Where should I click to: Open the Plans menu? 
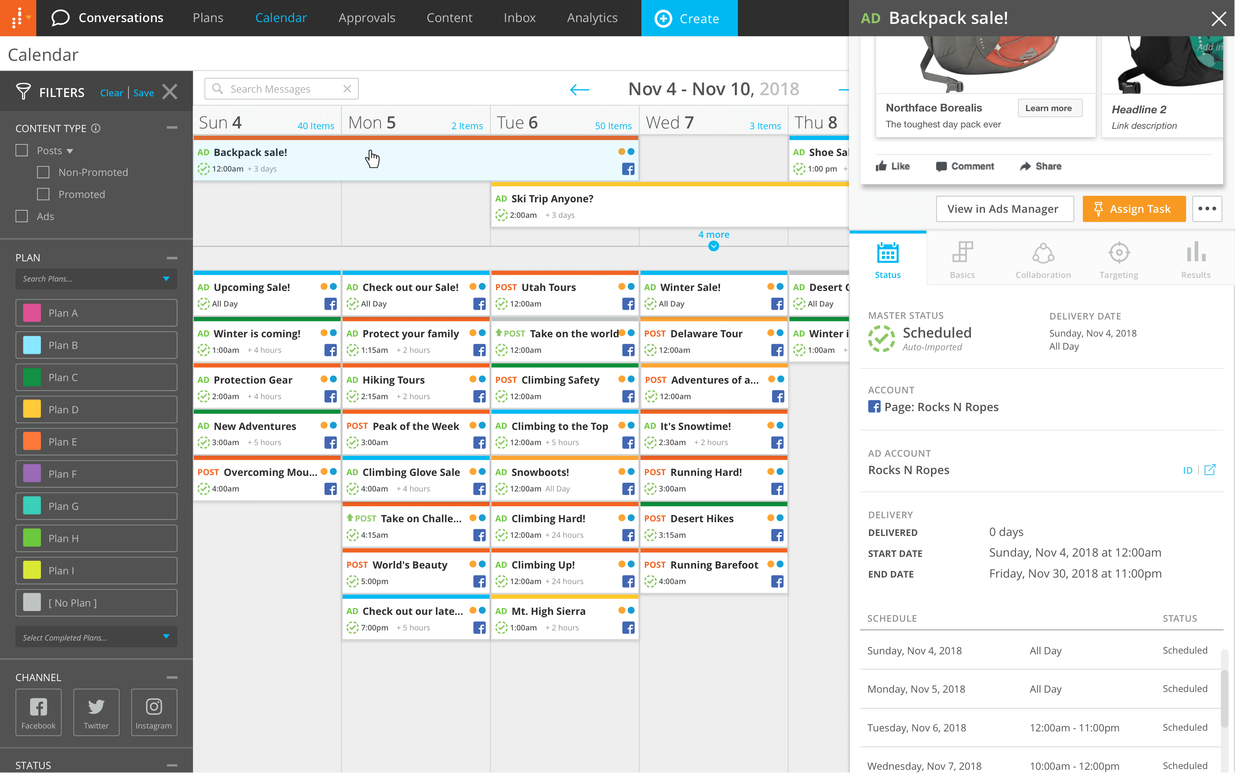[208, 18]
